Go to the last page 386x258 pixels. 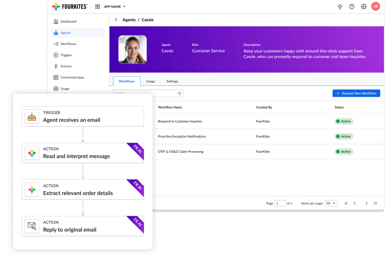[375, 203]
